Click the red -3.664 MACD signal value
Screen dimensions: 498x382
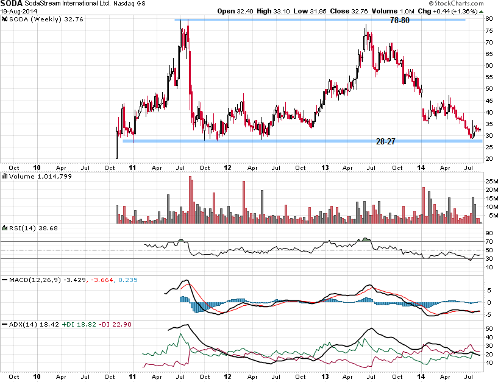102,280
